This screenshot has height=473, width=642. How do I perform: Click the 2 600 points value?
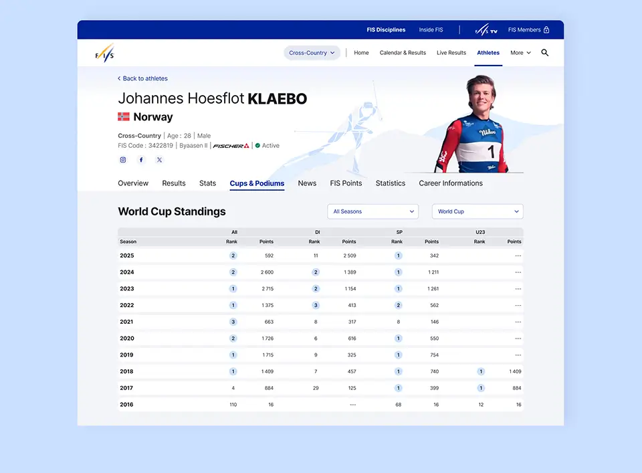point(267,272)
